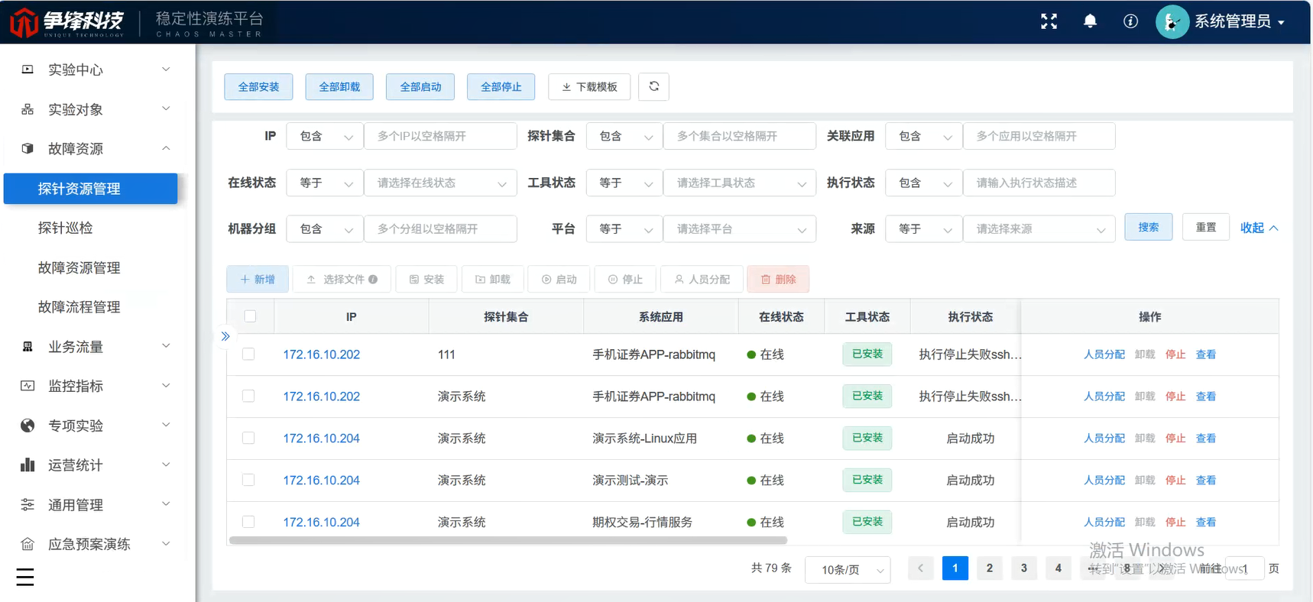Click 查看 in the 期权交易-行情服务 row

[1206, 523]
